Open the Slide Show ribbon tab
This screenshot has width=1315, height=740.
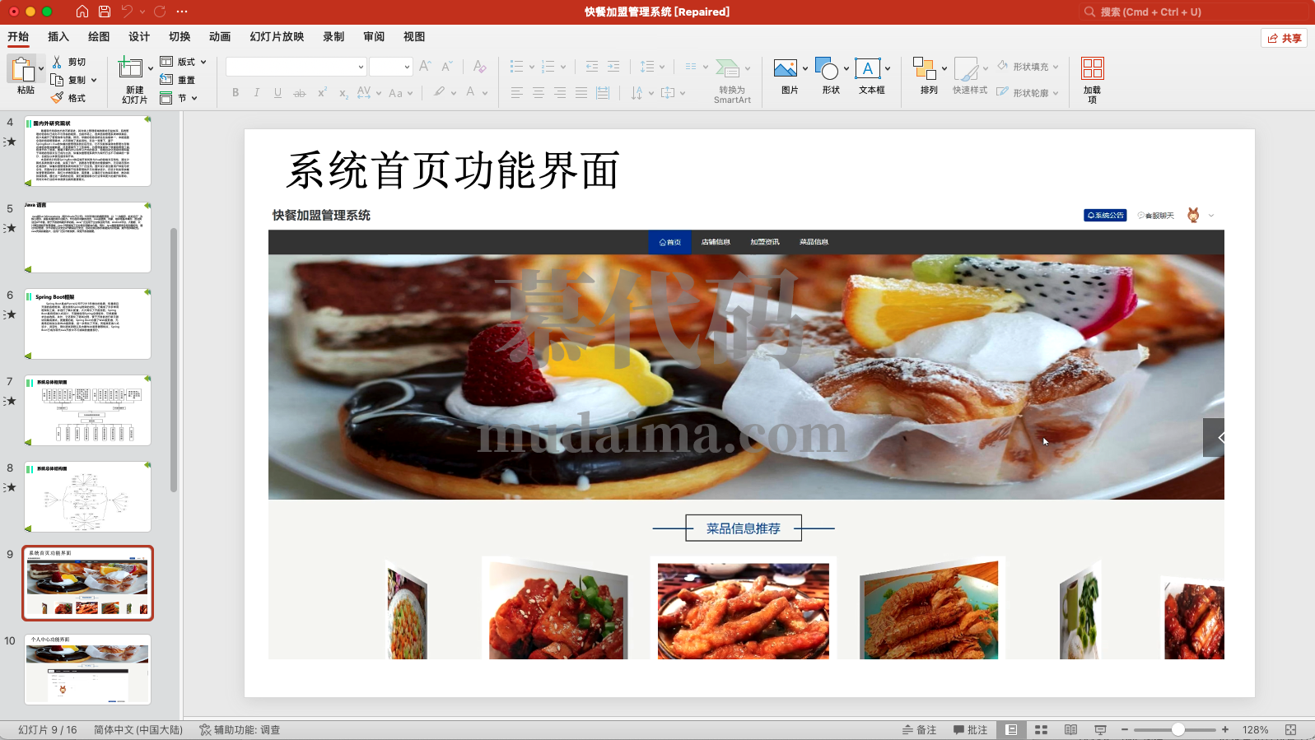coord(277,36)
